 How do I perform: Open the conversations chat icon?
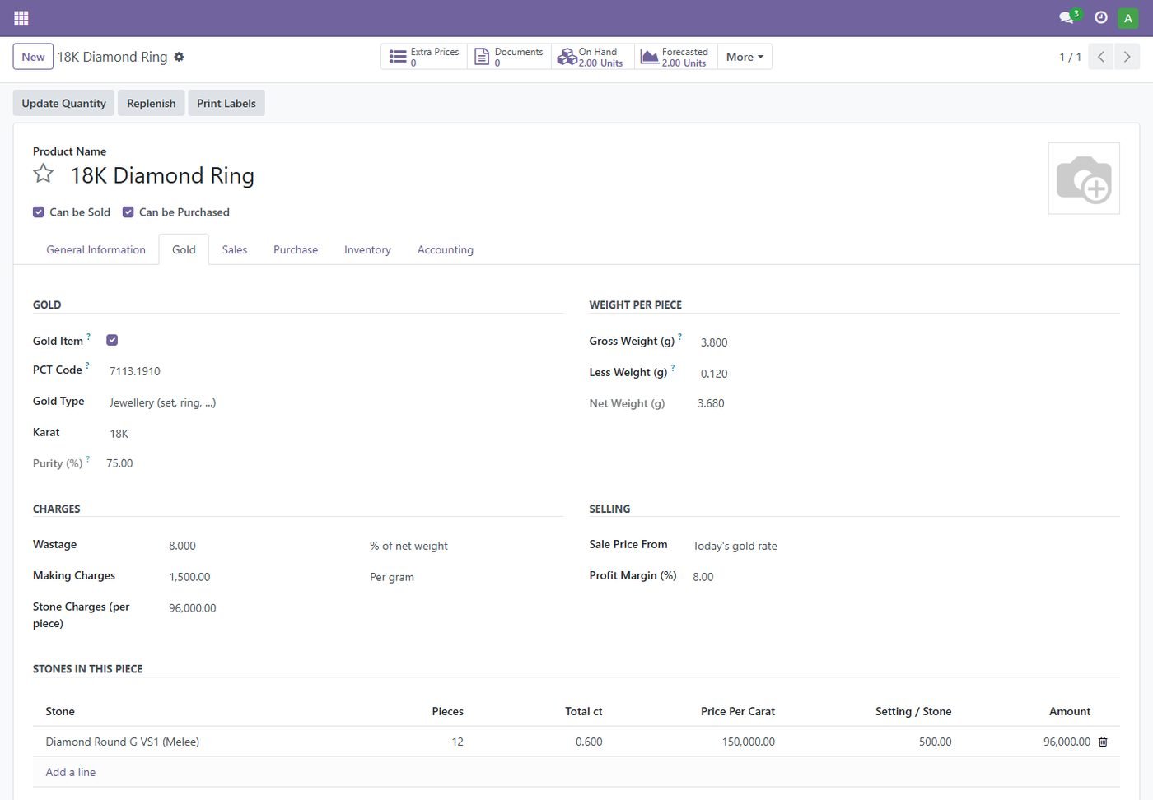tap(1067, 17)
